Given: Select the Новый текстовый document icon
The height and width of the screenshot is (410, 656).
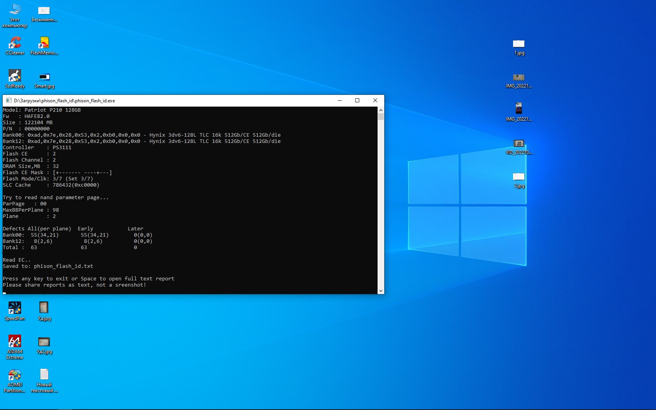Looking at the screenshot, I should coord(44,381).
